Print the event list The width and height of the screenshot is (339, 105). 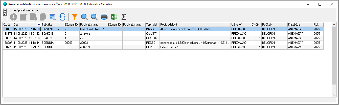104,17
